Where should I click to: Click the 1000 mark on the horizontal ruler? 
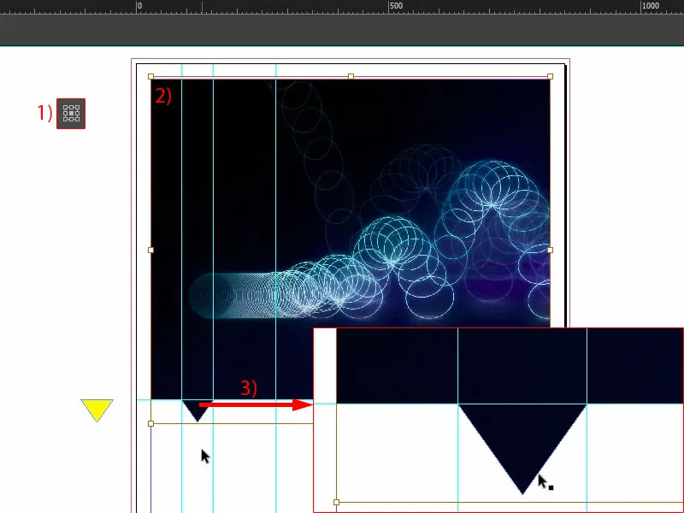(x=650, y=6)
